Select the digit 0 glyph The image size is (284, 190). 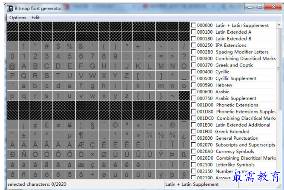pyautogui.click(x=12, y=56)
